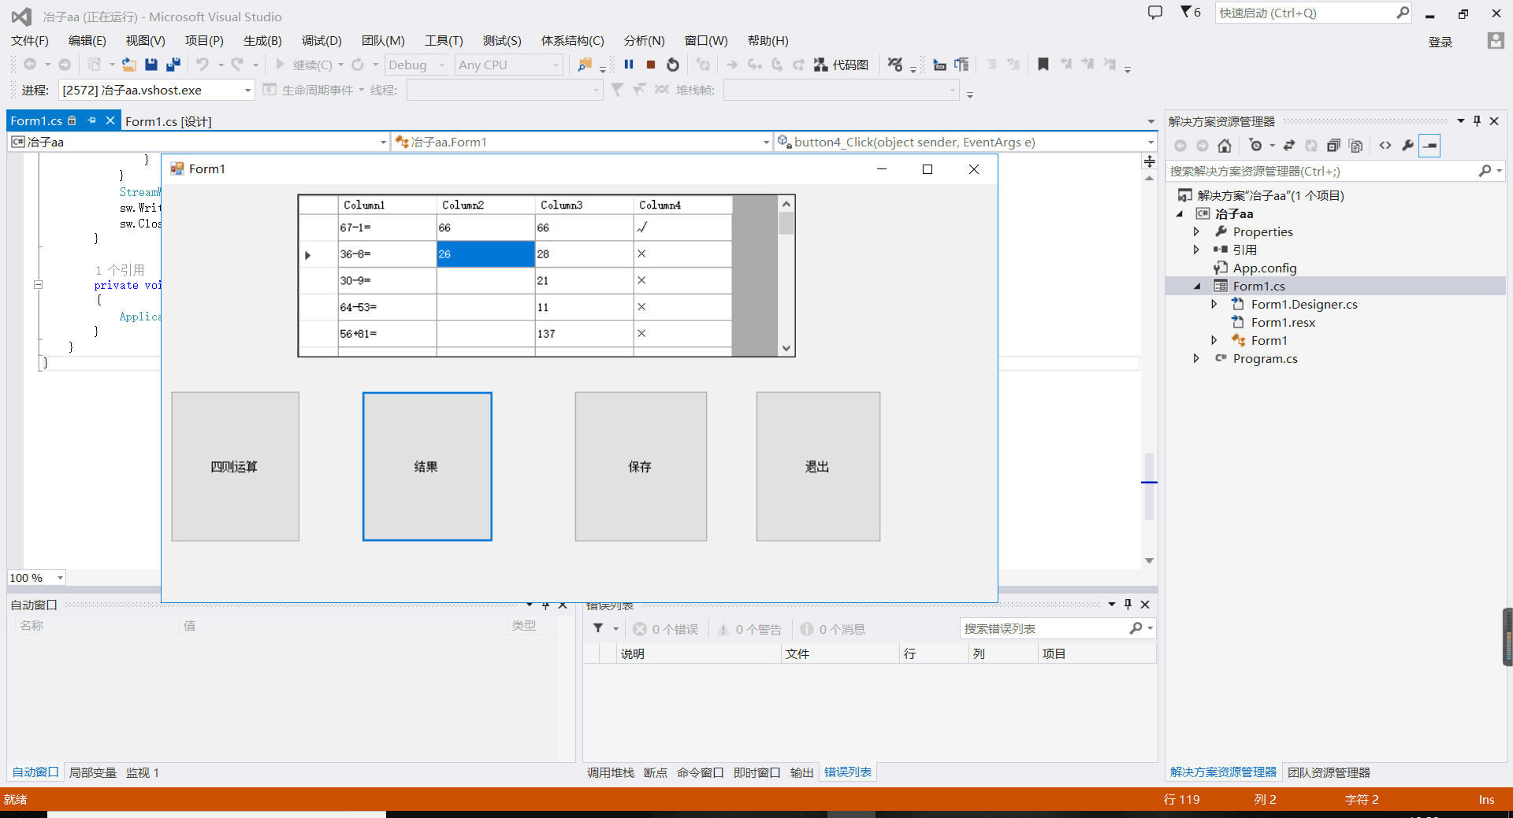Click the data grid vertical scrollbar down arrow

(x=786, y=348)
